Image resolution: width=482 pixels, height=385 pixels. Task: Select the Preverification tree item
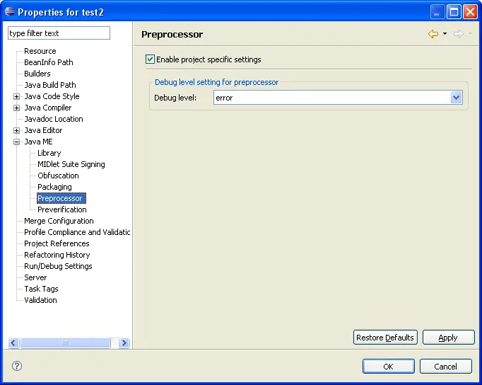pyautogui.click(x=62, y=209)
